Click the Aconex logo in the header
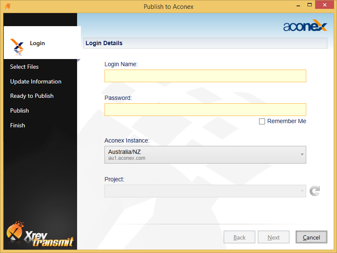The height and width of the screenshot is (253, 337). (305, 26)
